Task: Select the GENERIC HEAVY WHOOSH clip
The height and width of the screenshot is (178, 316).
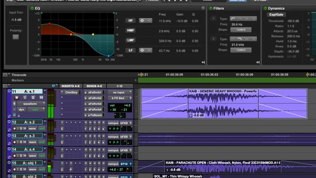Action: click(x=224, y=104)
